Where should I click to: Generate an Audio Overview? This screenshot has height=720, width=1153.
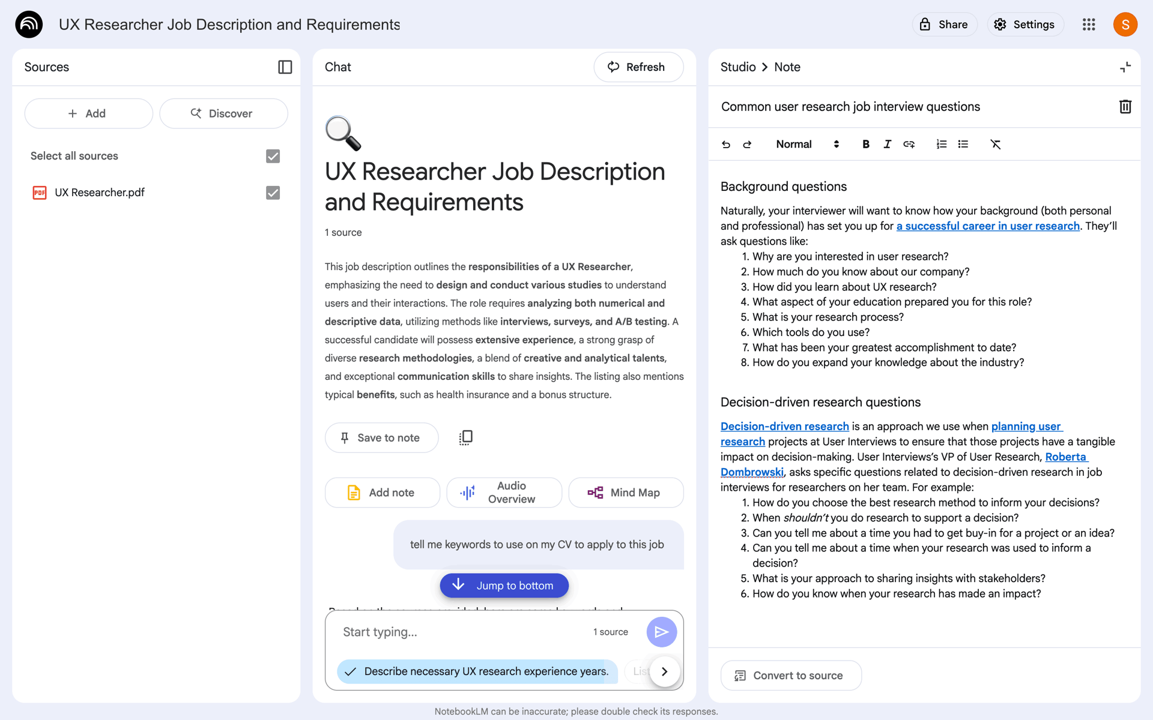tap(504, 493)
